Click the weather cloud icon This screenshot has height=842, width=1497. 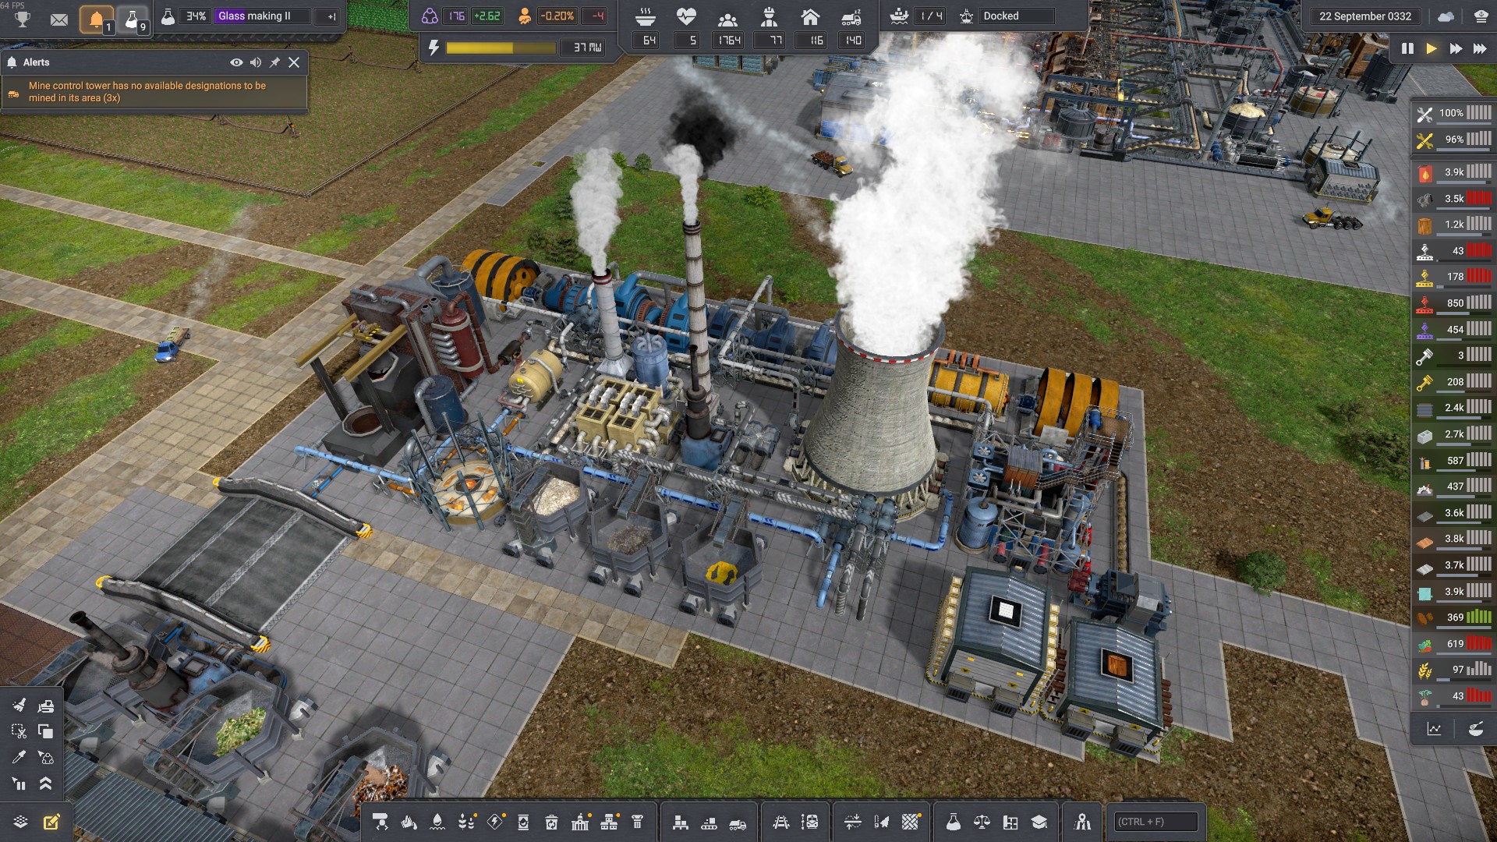click(x=1446, y=16)
